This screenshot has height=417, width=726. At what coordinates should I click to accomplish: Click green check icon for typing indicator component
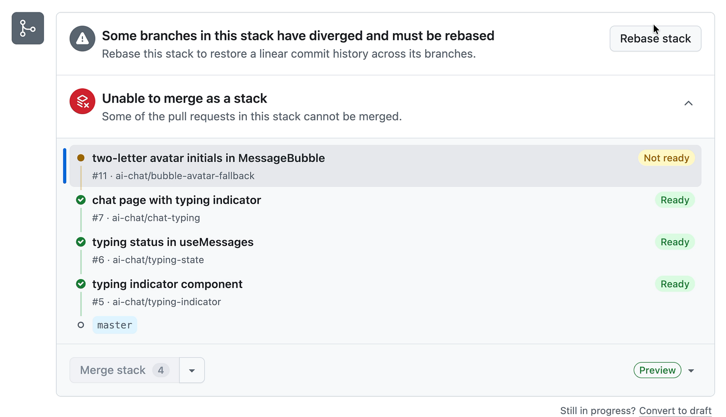81,284
